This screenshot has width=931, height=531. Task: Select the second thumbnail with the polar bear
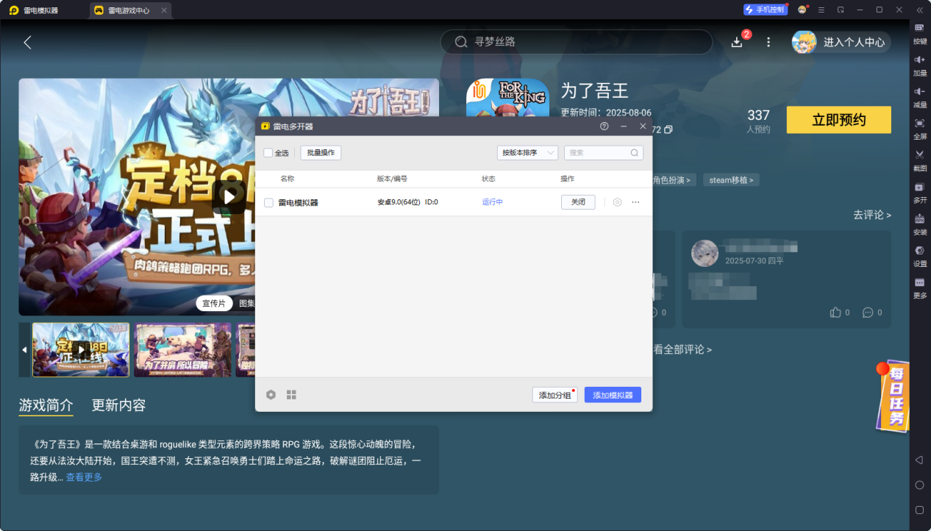[x=182, y=350]
